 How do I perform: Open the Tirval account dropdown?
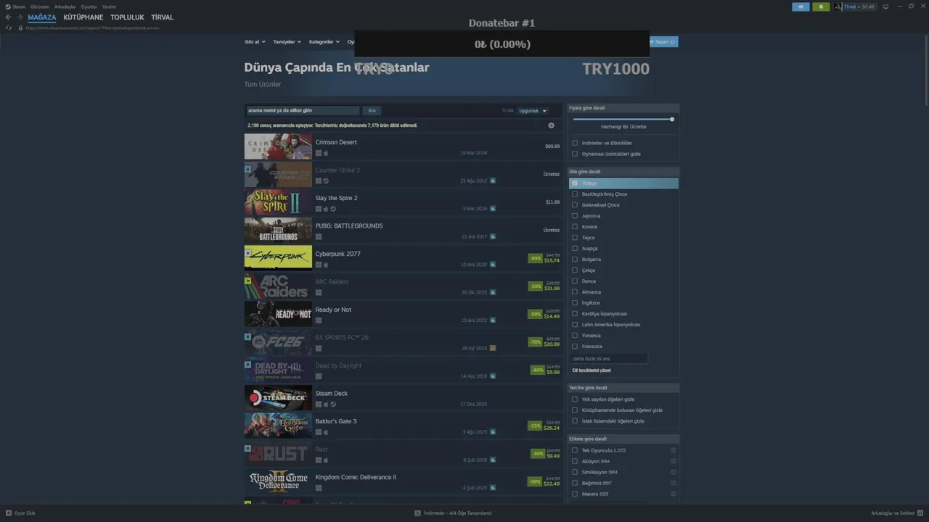click(859, 7)
